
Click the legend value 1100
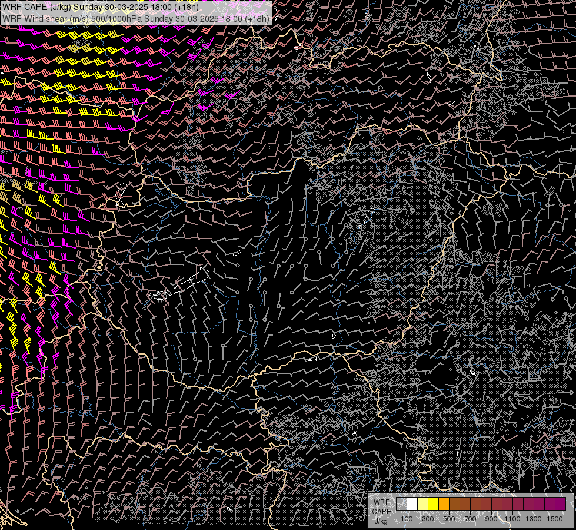click(x=512, y=519)
